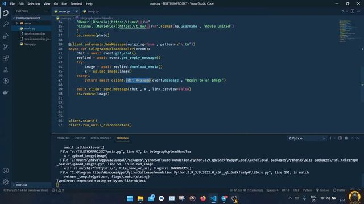The height and width of the screenshot is (204, 364).
Task: Open the Testing flask view
Action: coord(6,69)
